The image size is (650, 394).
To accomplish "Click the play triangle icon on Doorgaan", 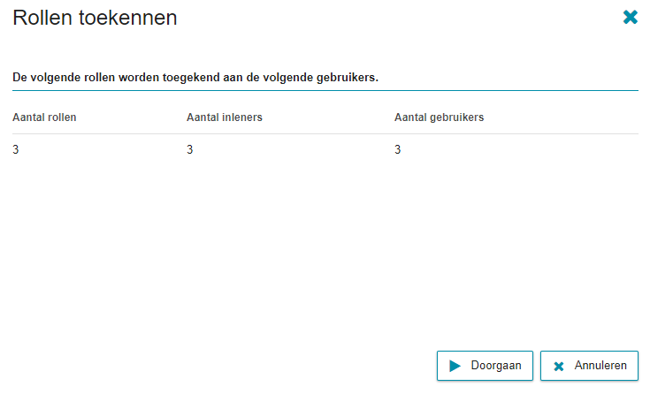I will (455, 366).
